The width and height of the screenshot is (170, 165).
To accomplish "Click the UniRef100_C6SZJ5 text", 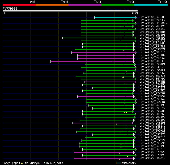I will click(152, 126).
